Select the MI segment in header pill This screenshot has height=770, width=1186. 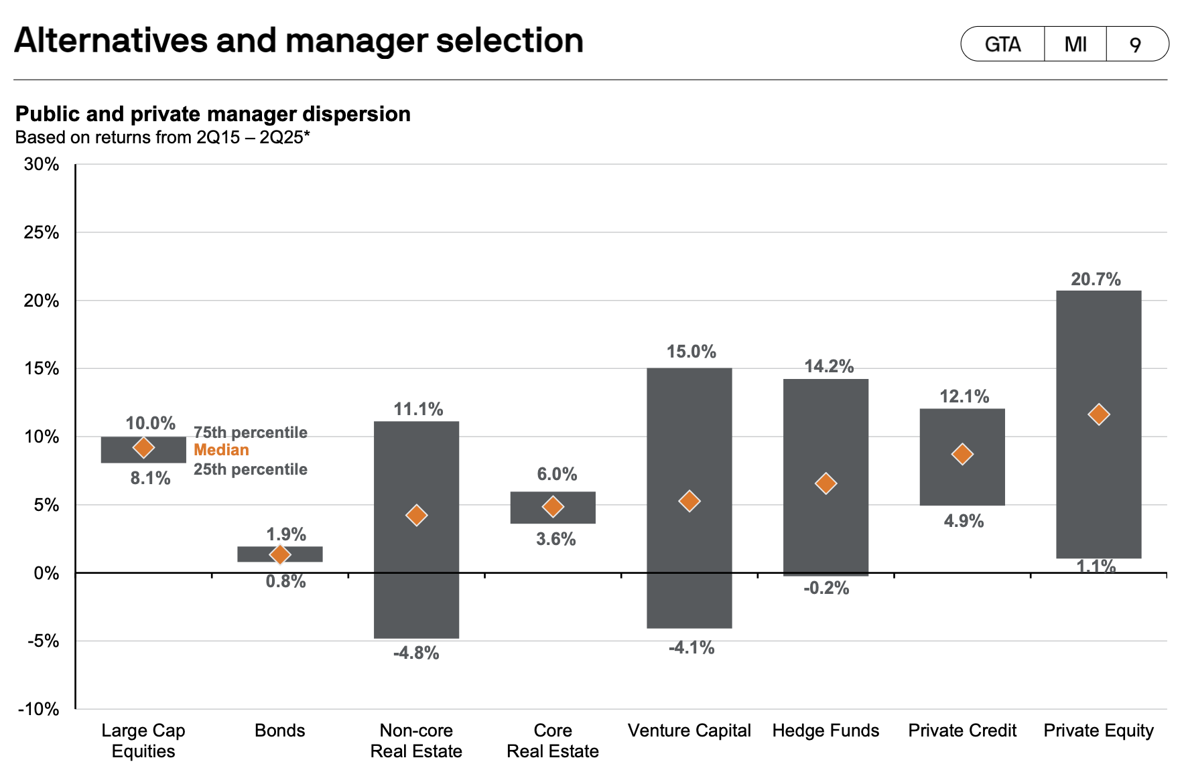tap(1075, 44)
